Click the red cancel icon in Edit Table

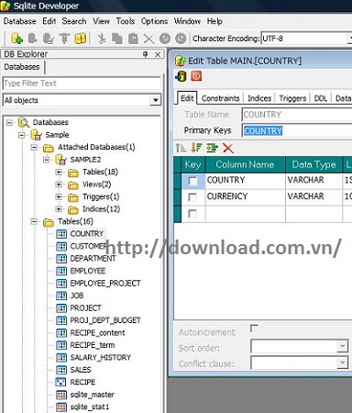[196, 76]
